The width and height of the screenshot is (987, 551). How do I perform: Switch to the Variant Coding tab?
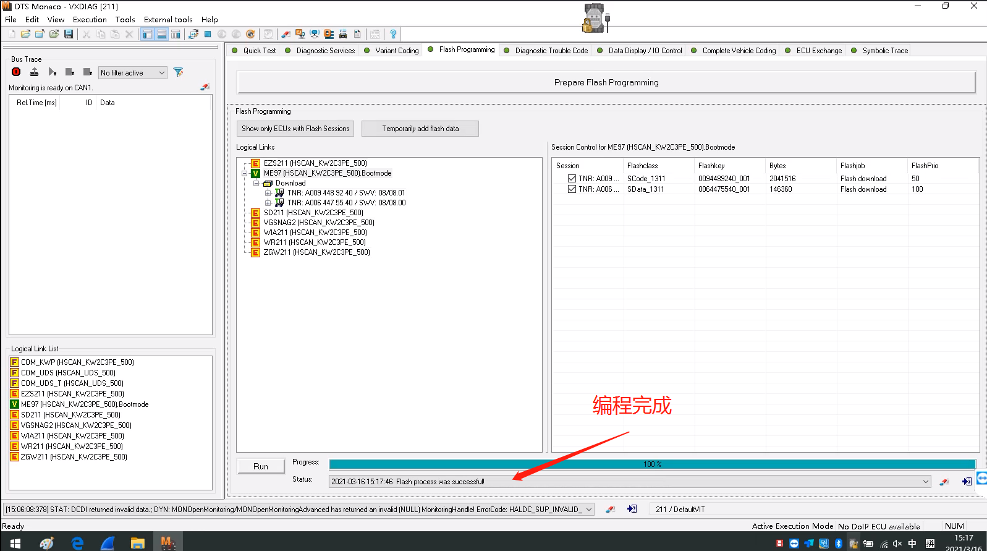[x=391, y=51]
